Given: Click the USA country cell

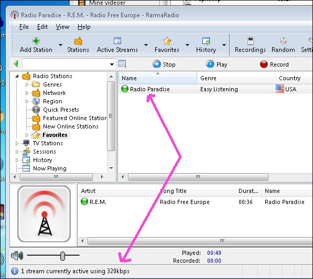Looking at the screenshot, I should point(286,89).
